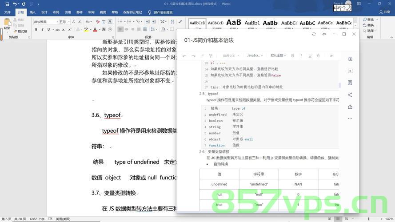The height and width of the screenshot is (222, 395).
Task: Click the Sort A-Z icon
Action: click(x=172, y=22)
